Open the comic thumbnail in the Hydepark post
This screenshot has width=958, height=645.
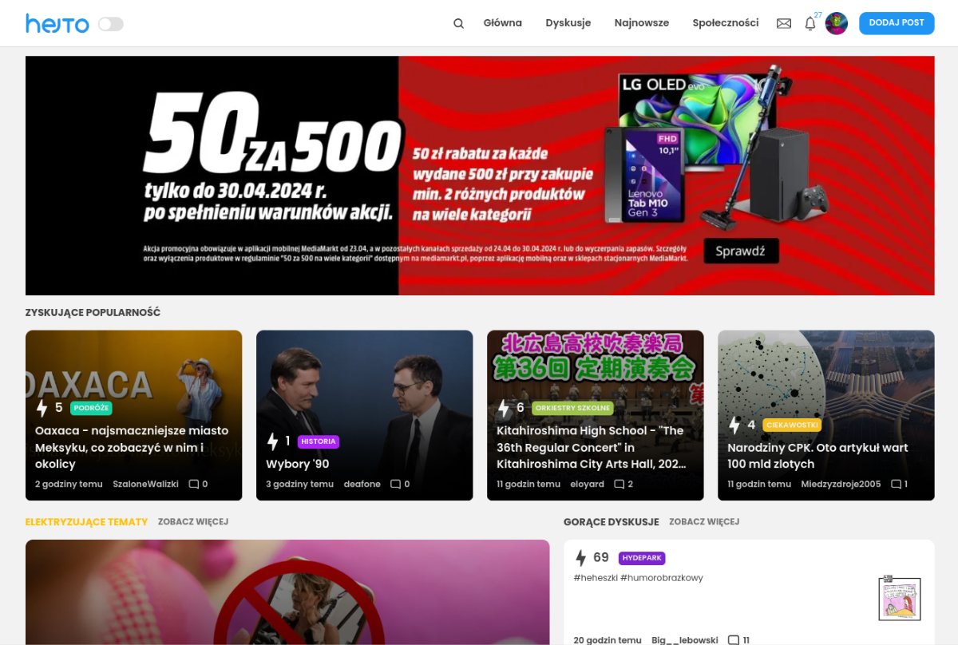(x=900, y=598)
